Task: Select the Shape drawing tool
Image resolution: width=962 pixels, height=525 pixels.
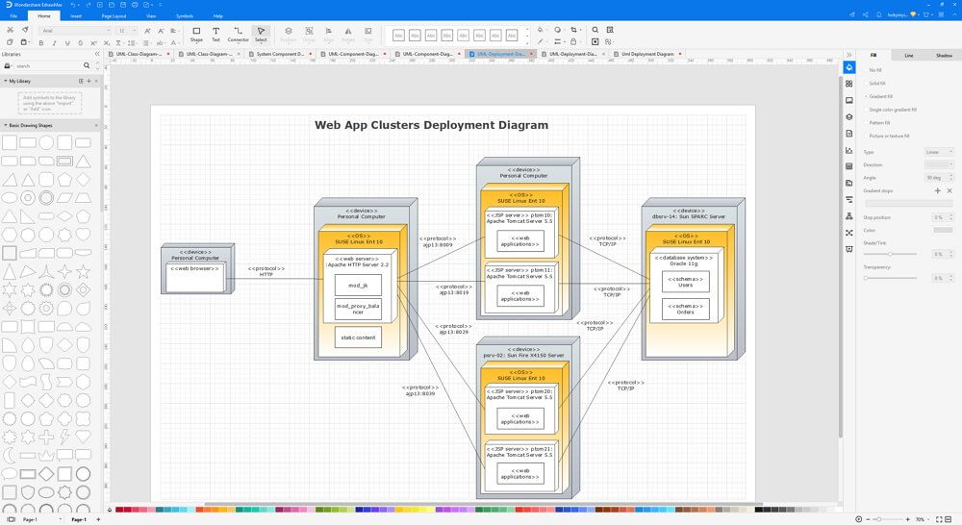Action: tap(196, 35)
